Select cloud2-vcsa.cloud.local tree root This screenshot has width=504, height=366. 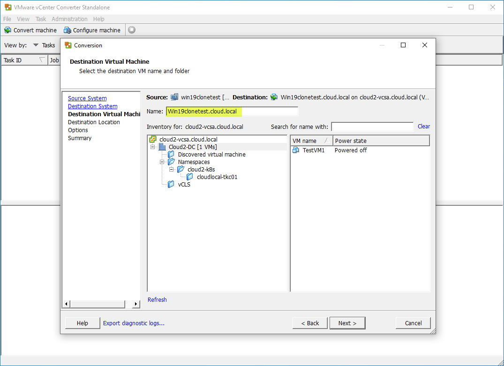(188, 140)
